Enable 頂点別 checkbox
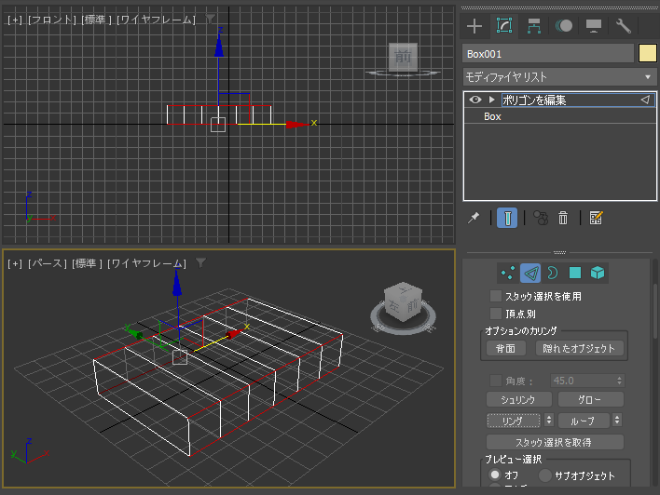Viewport: 660px width, 495px height. click(x=496, y=314)
